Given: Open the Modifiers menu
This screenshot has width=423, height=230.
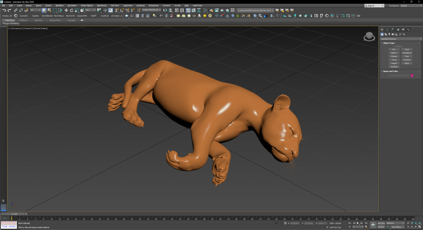Looking at the screenshot, I should coord(59,6).
